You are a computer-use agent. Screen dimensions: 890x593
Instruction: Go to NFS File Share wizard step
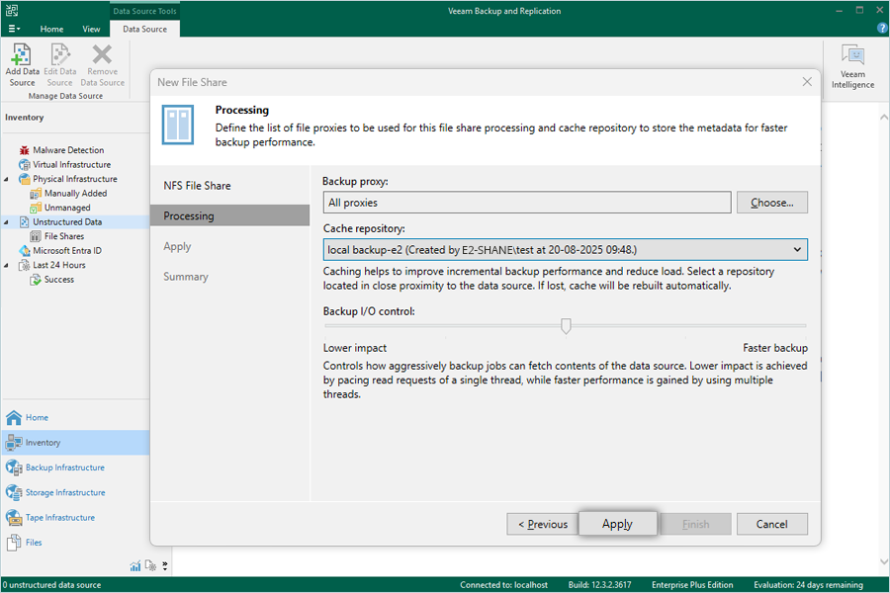[197, 186]
